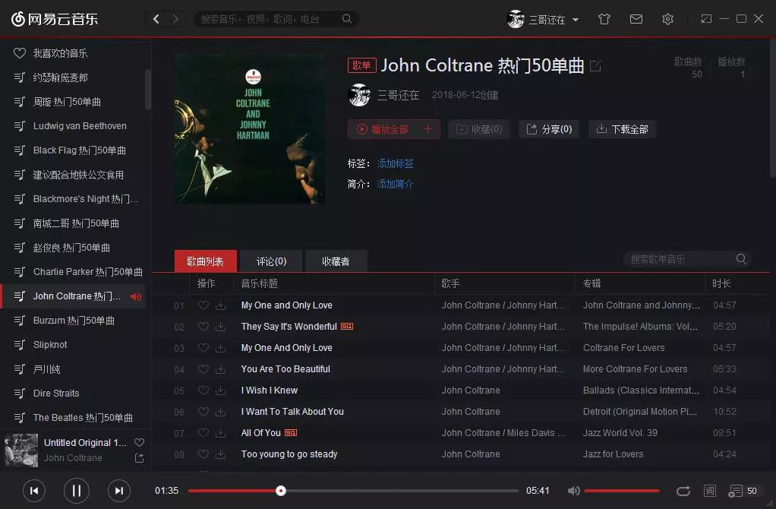Click 添加简介 link
The image size is (776, 509).
tap(395, 184)
